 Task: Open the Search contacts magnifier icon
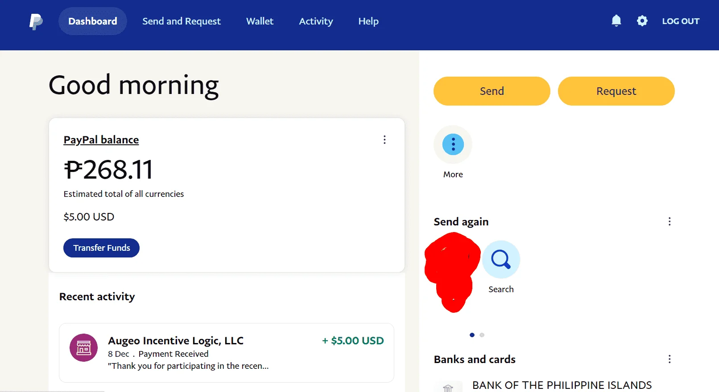coord(501,259)
